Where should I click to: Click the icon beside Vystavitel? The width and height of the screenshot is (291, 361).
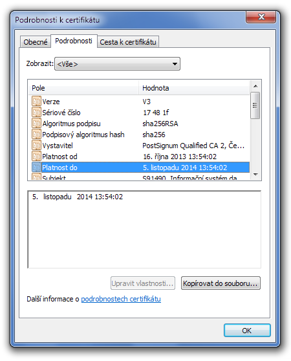point(36,146)
